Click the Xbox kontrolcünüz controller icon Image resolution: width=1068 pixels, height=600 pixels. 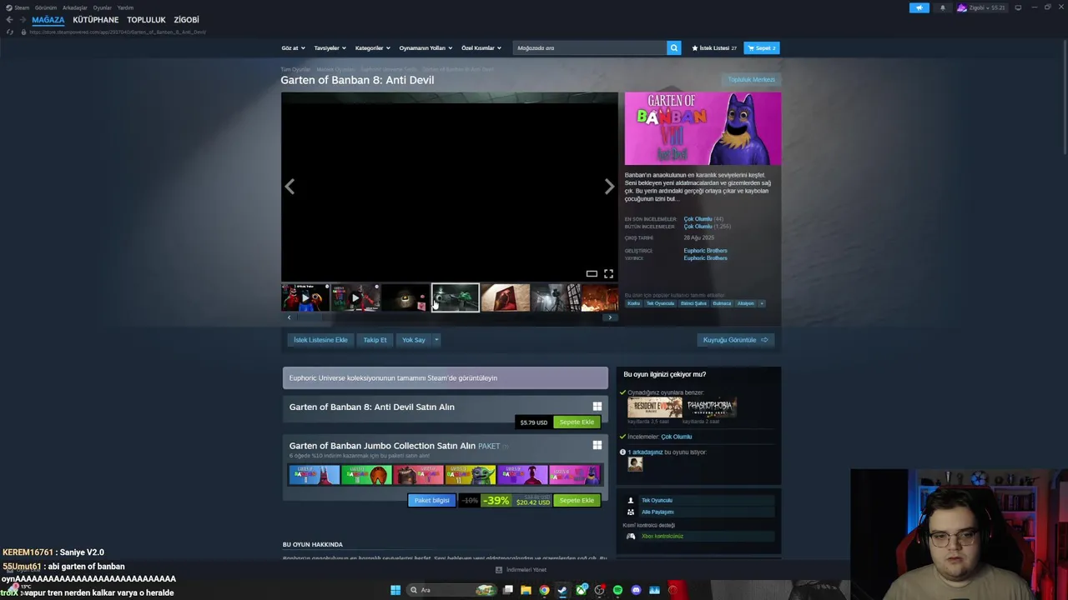[631, 536]
